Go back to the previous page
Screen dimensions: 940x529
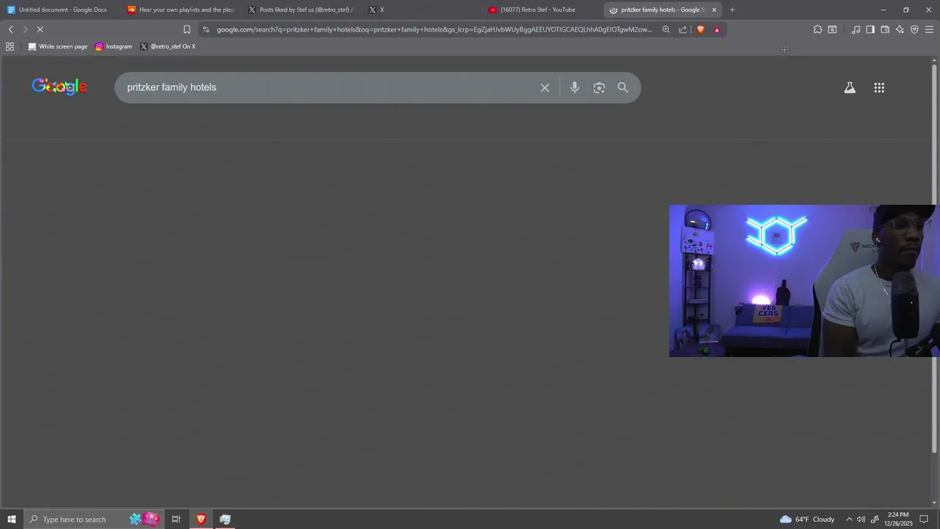click(10, 29)
